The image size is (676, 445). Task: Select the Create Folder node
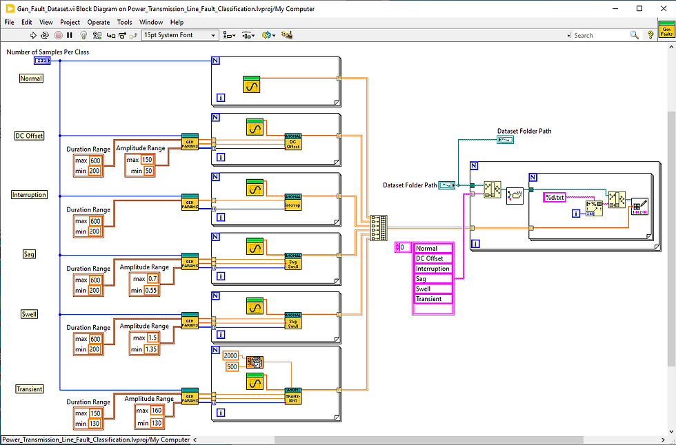point(515,196)
